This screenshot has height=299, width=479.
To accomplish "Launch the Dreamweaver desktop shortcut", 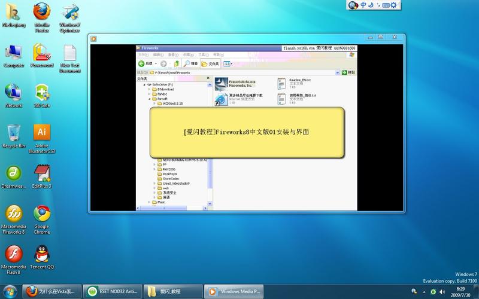I will coord(14,176).
